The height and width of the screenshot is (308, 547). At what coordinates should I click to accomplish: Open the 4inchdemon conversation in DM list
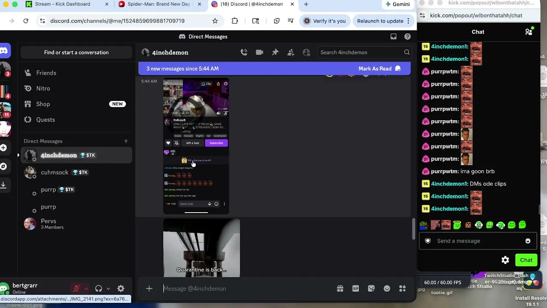click(76, 155)
